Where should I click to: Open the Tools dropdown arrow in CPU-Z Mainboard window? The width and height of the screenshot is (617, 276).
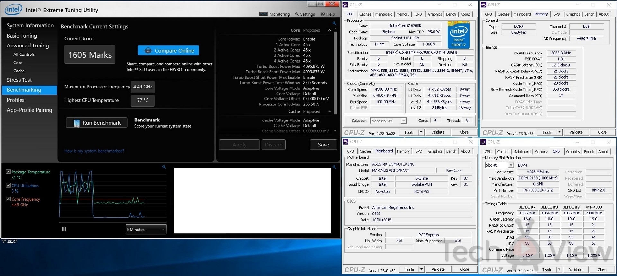[421, 269]
